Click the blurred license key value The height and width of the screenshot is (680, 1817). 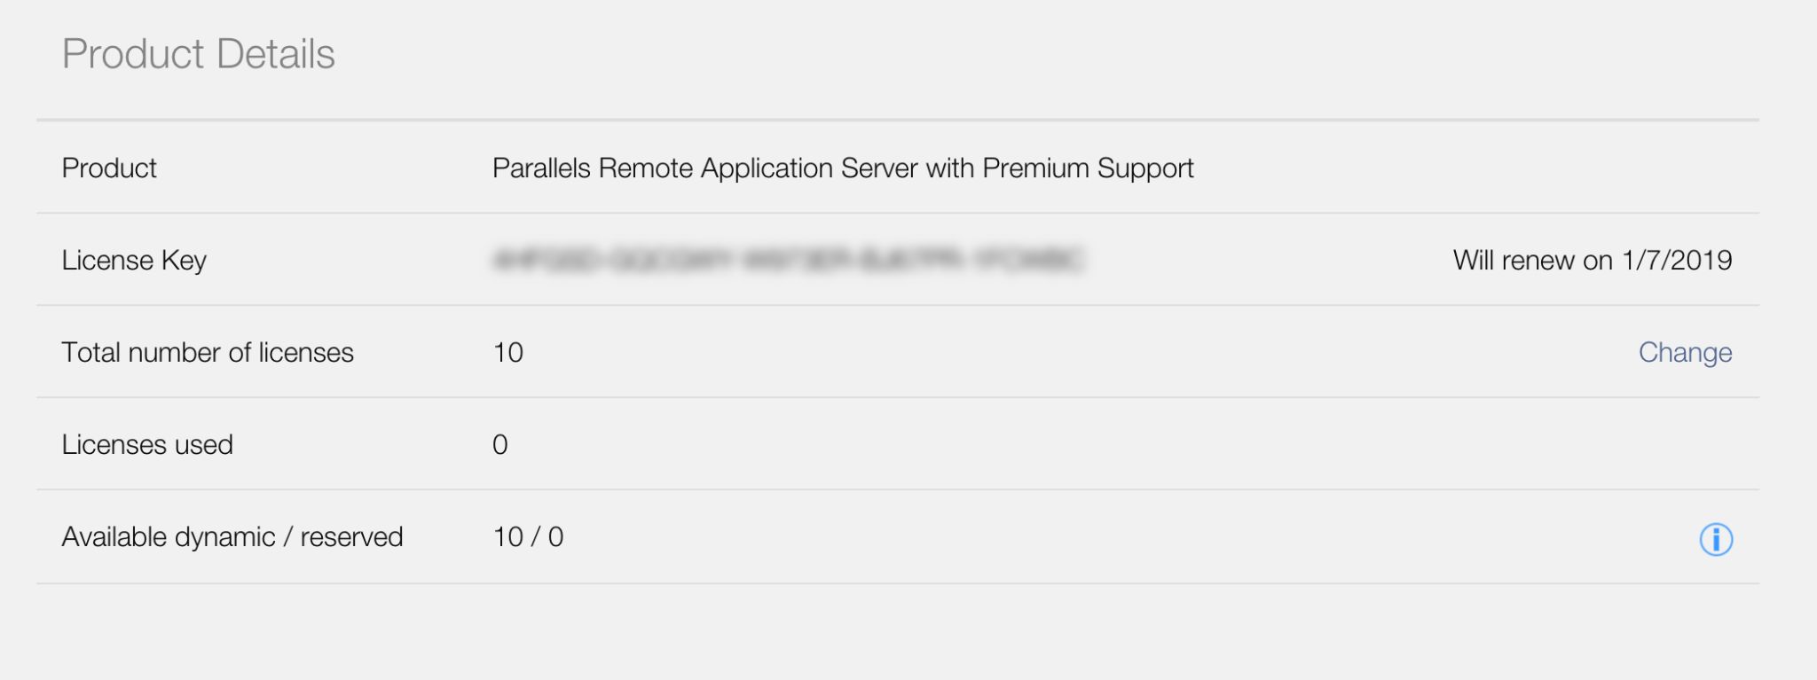pos(788,261)
